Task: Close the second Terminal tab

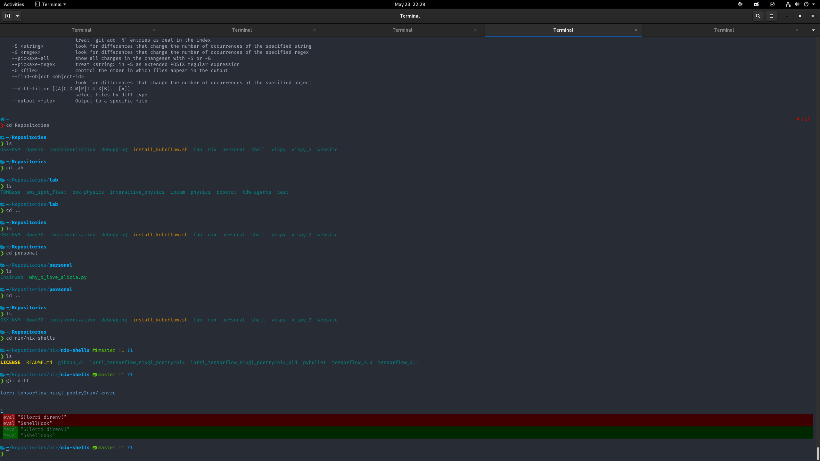Action: click(x=314, y=30)
